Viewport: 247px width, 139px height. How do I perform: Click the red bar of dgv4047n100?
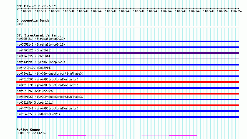128,70
